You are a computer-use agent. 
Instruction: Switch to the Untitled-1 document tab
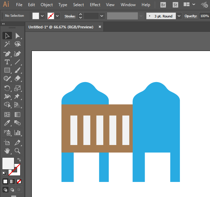tap(61, 27)
